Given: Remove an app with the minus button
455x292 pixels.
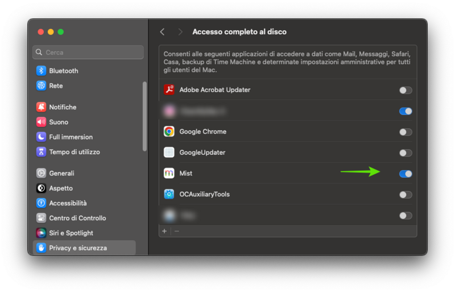Looking at the screenshot, I should tap(177, 231).
